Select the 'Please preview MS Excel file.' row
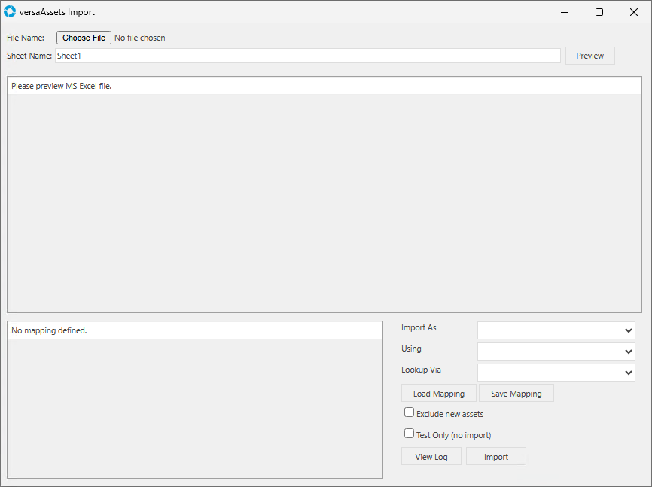 click(324, 86)
